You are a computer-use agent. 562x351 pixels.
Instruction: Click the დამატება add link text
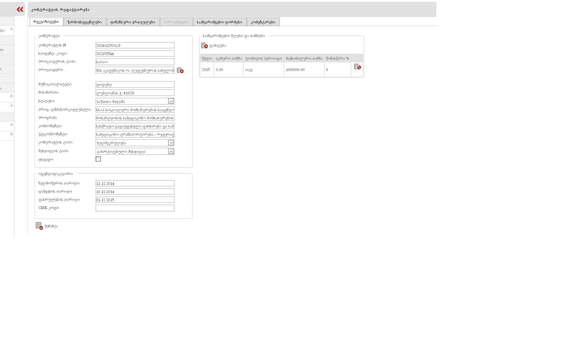point(217,46)
